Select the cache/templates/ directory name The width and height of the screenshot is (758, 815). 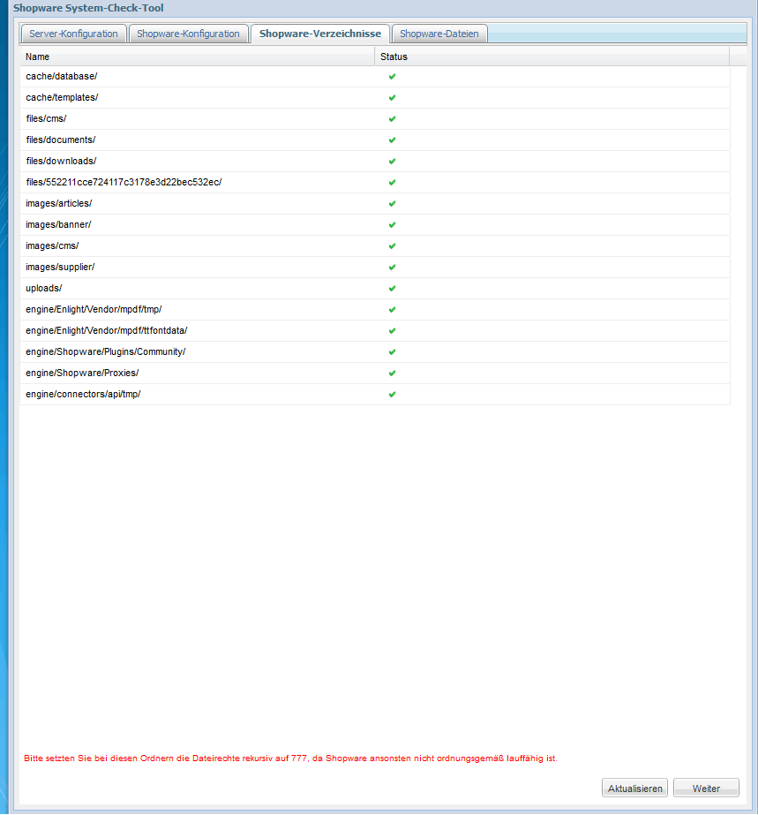coord(62,98)
